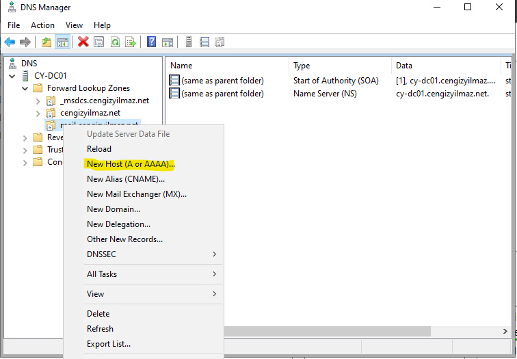Click the green Refresh toolbar icon

[x=115, y=42]
